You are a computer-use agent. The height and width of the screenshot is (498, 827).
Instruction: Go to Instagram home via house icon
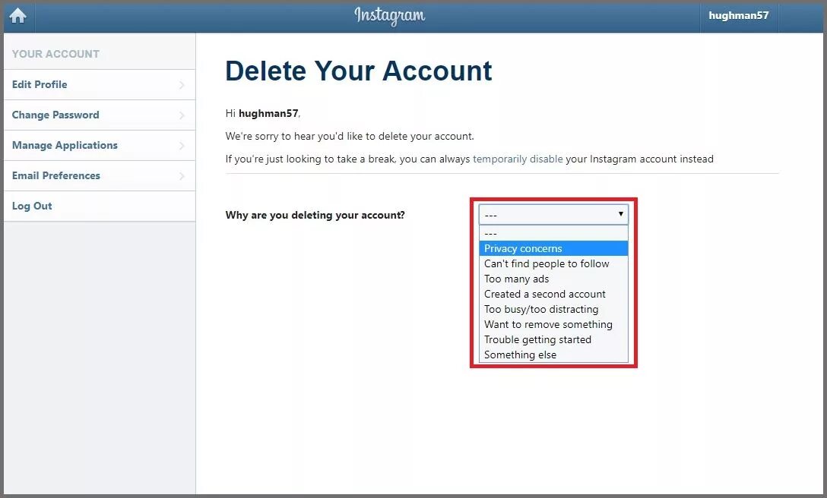pyautogui.click(x=18, y=16)
